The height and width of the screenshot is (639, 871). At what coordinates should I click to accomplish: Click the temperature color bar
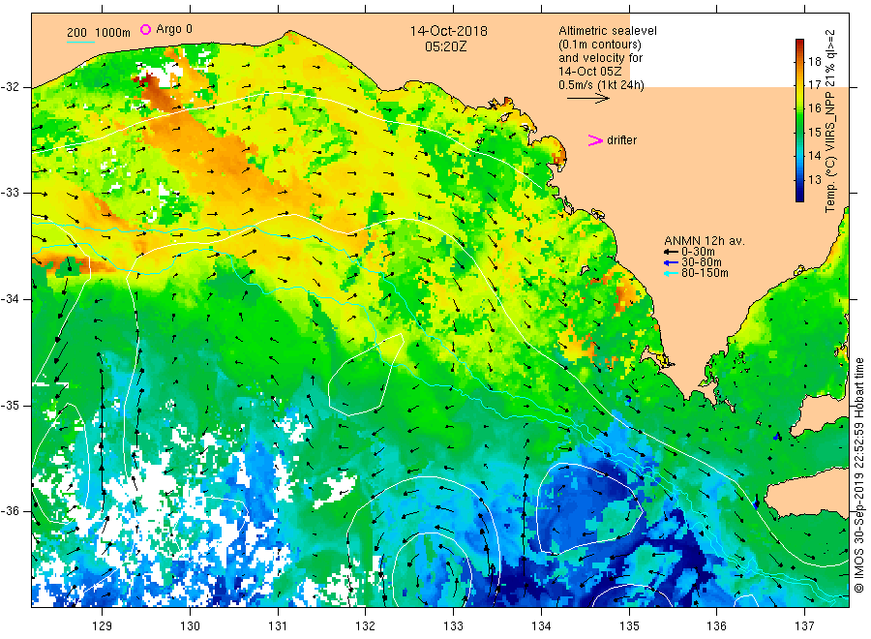pyautogui.click(x=799, y=120)
